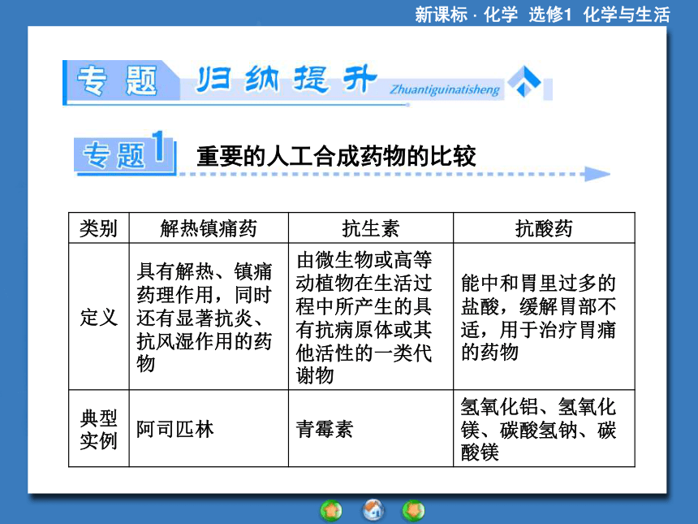
Task: Click the previous slide arrow icon
Action: tap(331, 510)
